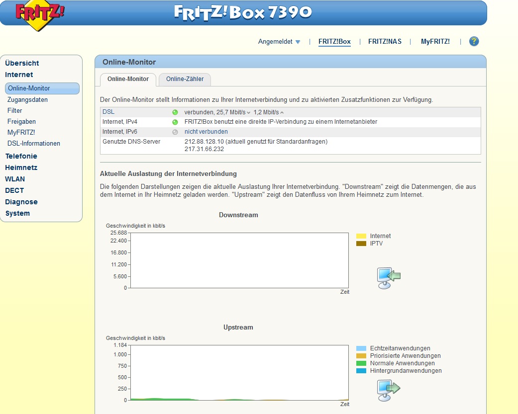Click the DSL upstream arrow next to 1,2 Mbit/s
The height and width of the screenshot is (414, 518).
click(x=282, y=113)
